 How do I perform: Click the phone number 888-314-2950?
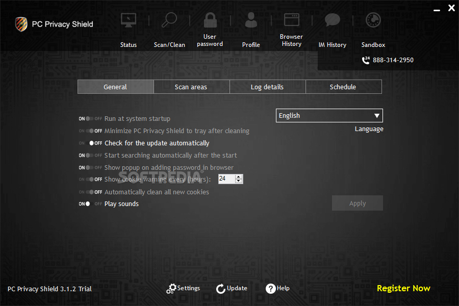pyautogui.click(x=393, y=60)
